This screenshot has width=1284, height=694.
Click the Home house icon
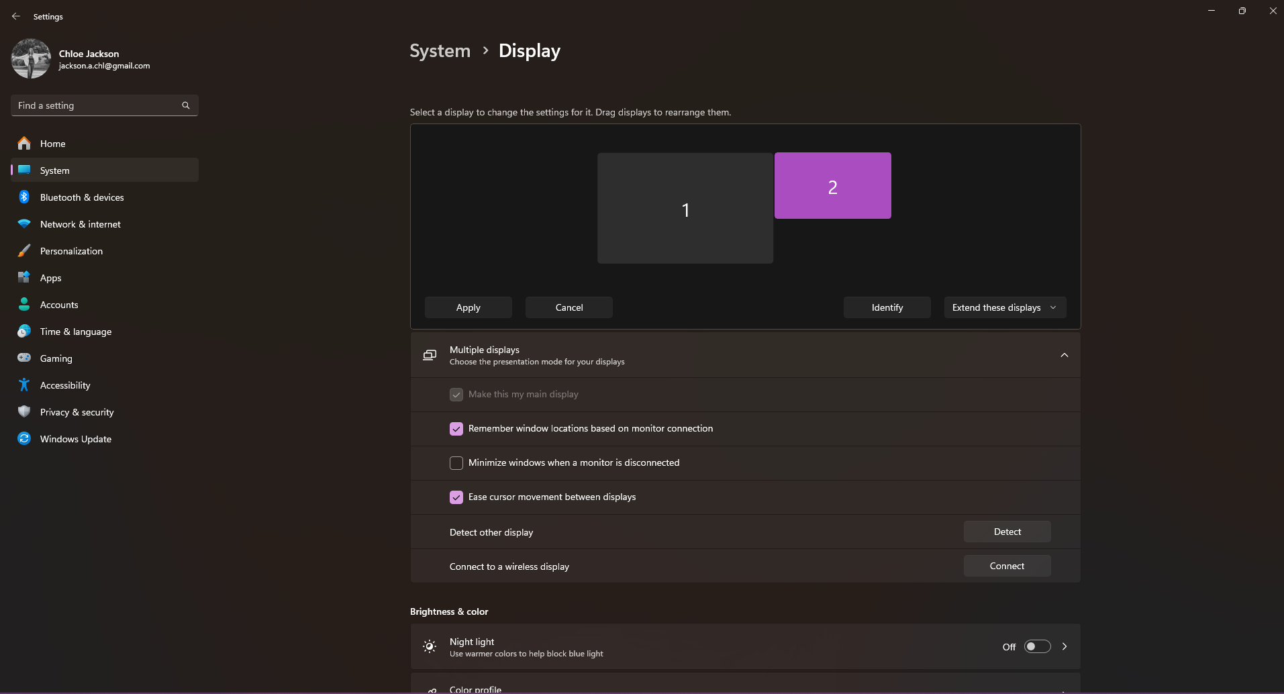point(24,143)
